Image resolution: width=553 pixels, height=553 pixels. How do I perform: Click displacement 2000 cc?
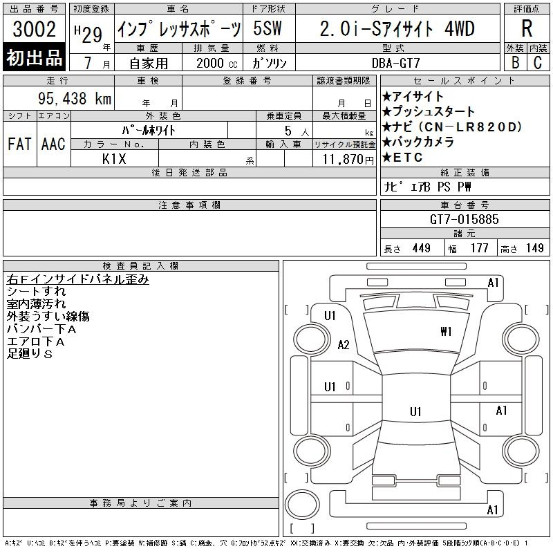click(x=217, y=63)
